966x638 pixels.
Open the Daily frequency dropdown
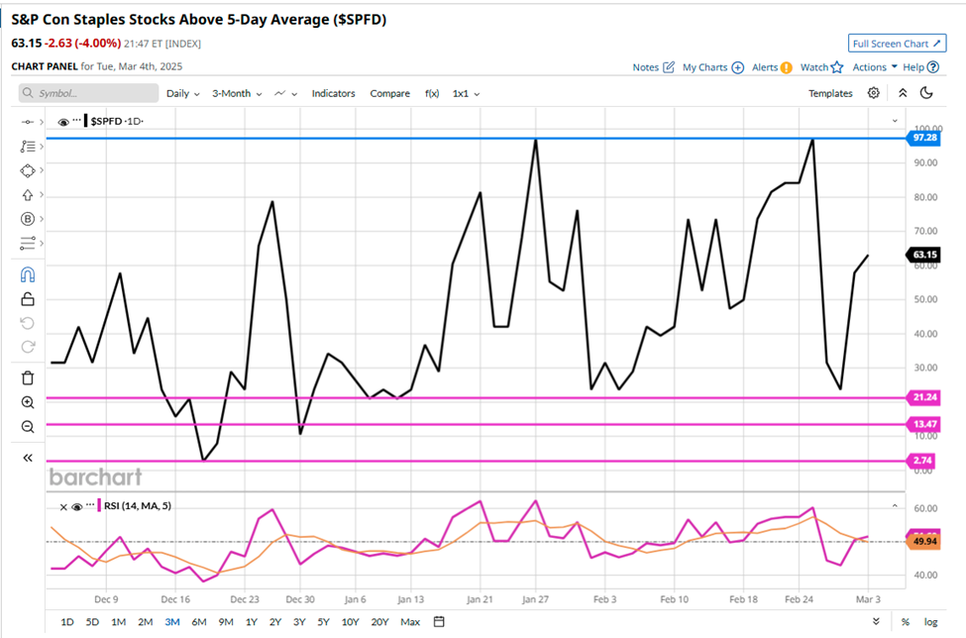pos(182,93)
